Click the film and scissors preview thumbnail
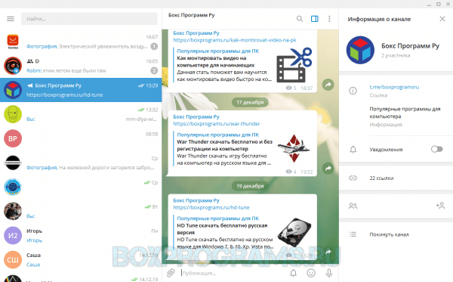Image resolution: width=453 pixels, height=282 pixels. coord(294,65)
